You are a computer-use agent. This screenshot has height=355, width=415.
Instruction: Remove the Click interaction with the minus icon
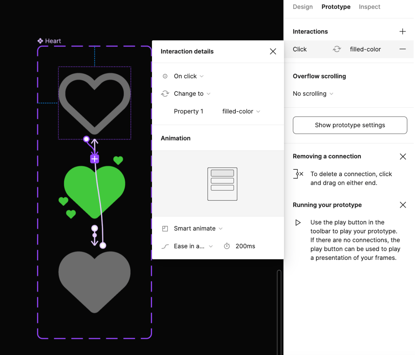(x=403, y=49)
